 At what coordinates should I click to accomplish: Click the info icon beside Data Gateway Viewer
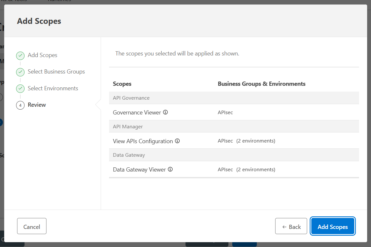point(170,169)
